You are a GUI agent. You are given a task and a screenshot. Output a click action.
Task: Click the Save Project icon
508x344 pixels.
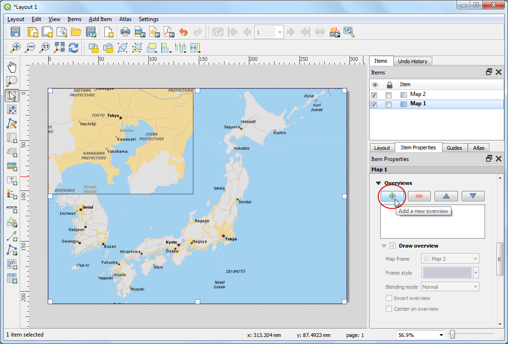(15, 32)
